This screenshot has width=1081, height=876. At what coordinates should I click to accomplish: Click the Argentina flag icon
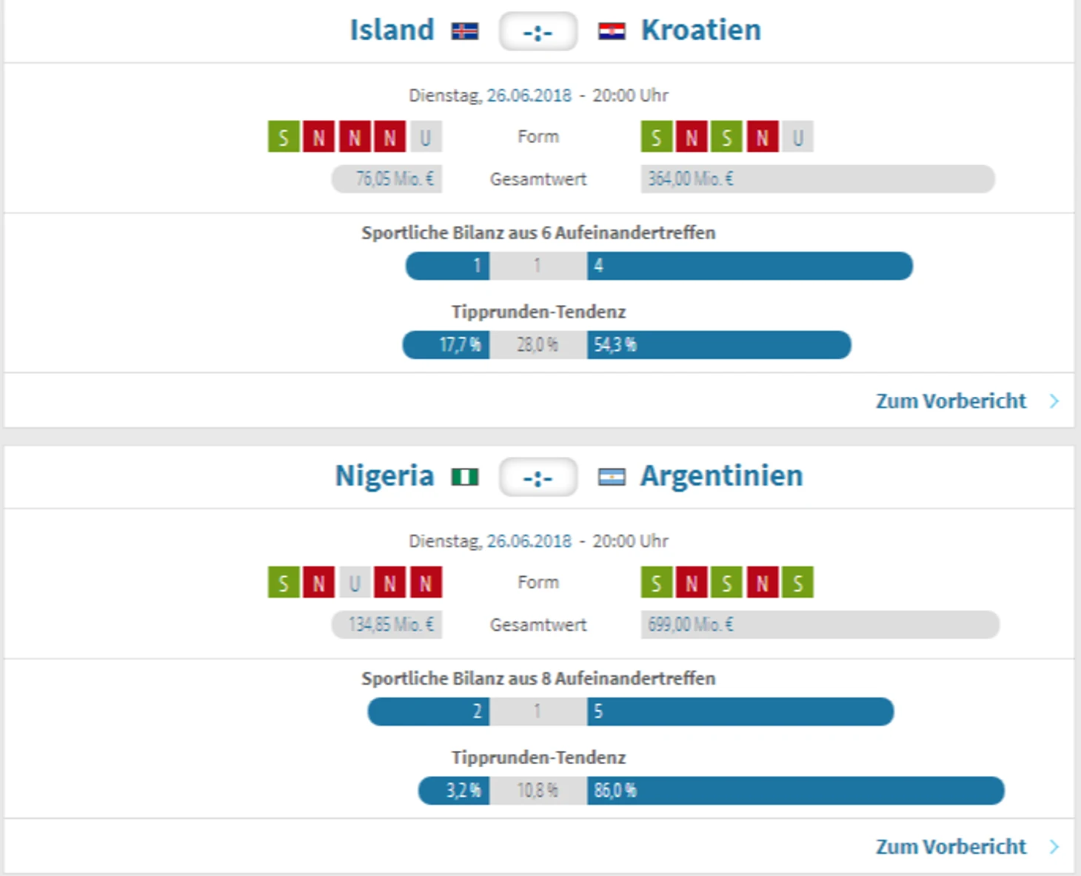612,477
